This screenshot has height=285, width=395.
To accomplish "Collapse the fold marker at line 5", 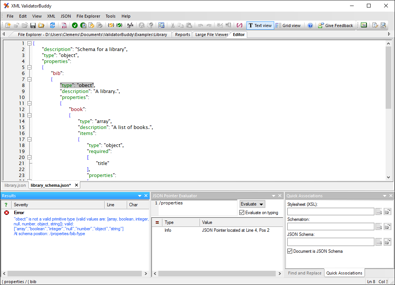I will [x=30, y=67].
